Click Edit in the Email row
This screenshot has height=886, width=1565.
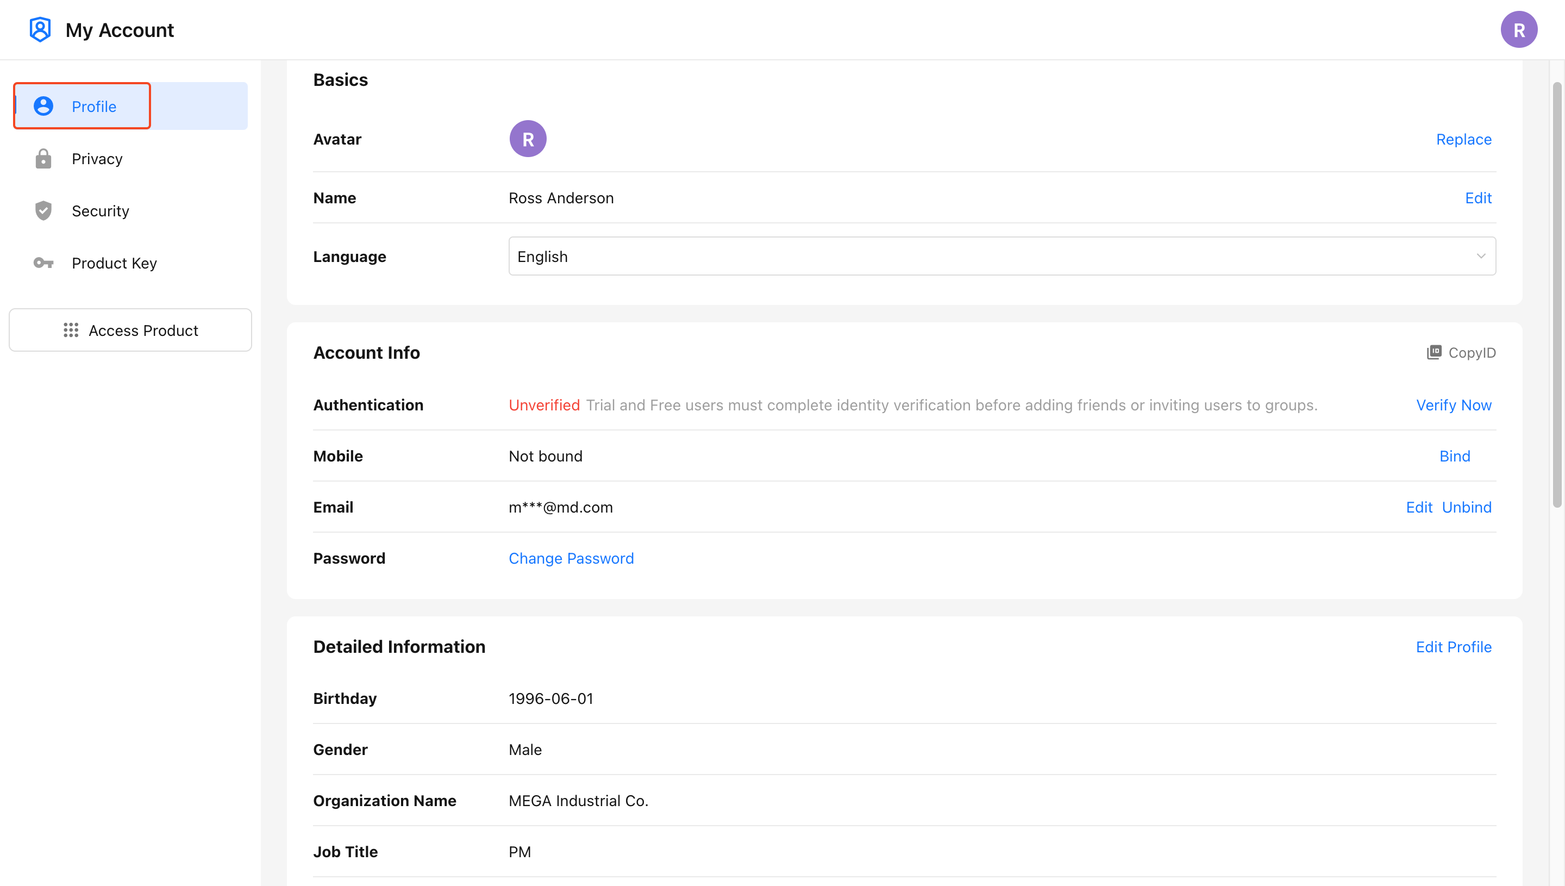1419,507
